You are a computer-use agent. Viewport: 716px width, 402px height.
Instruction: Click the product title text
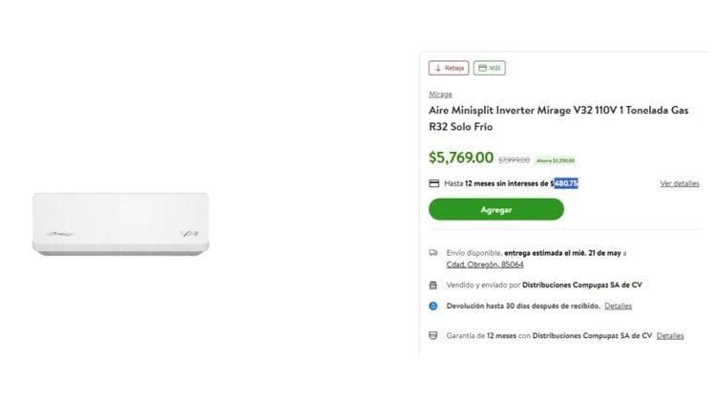[x=558, y=118]
